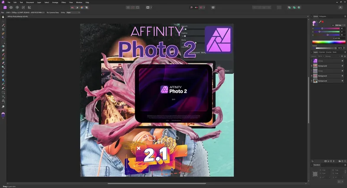The image size is (347, 188).
Task: Toggle Quick Mask in the toolbar
Action: [148, 7]
